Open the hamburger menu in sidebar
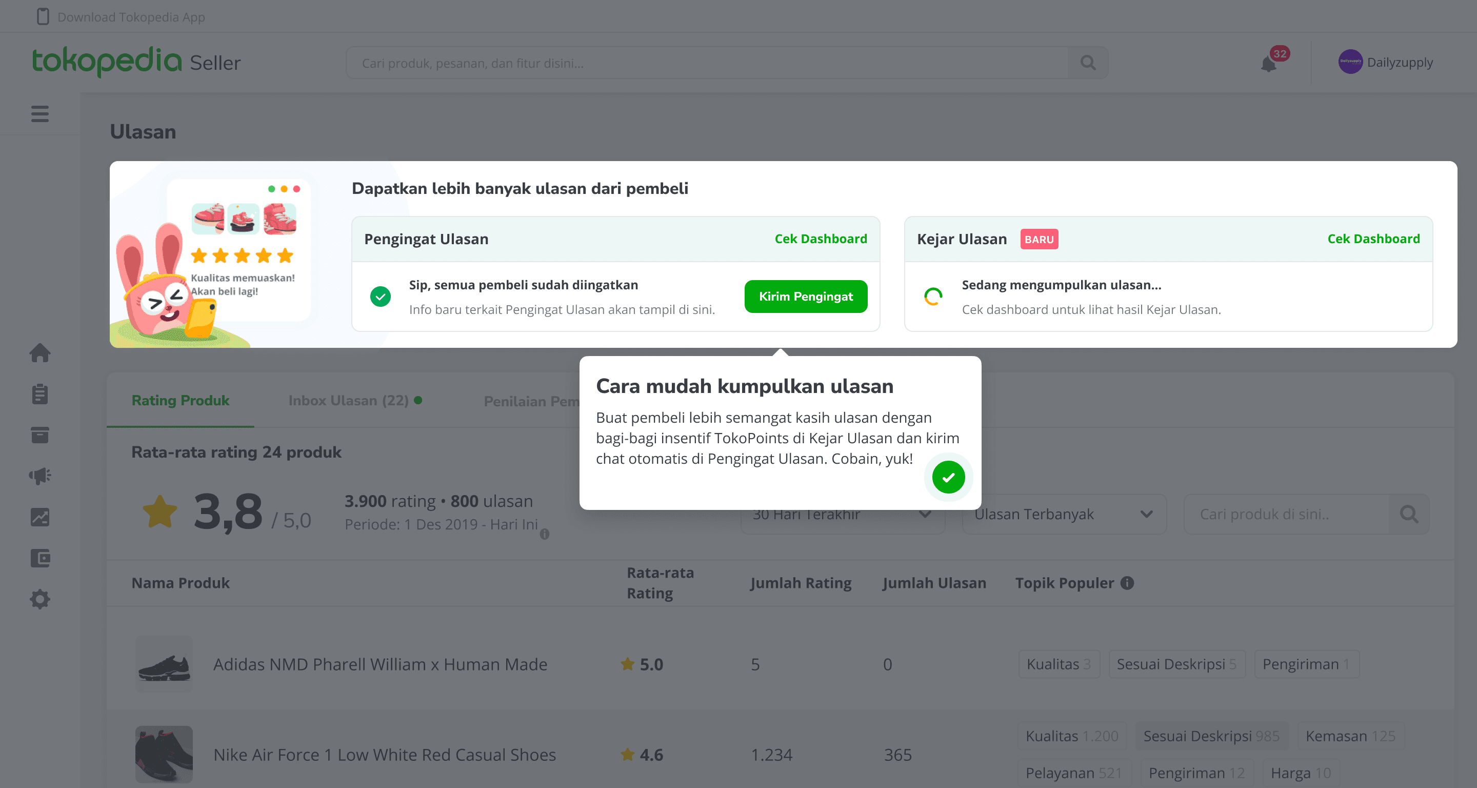1477x788 pixels. (x=39, y=113)
